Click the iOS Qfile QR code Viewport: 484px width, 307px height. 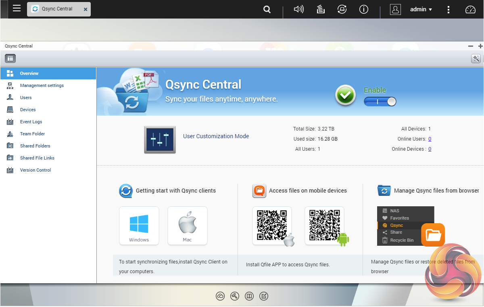pyautogui.click(x=272, y=225)
